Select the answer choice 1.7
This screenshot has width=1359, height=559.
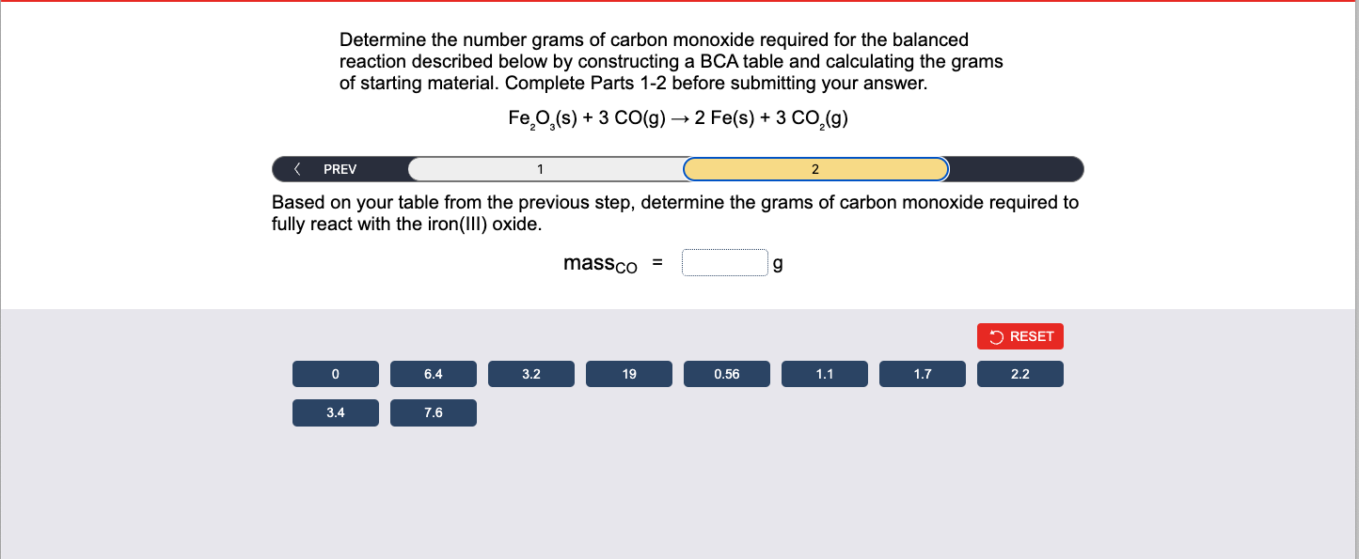922,373
